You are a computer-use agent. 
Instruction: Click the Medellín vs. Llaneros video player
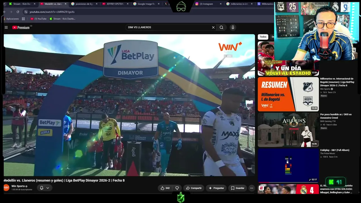129,105
